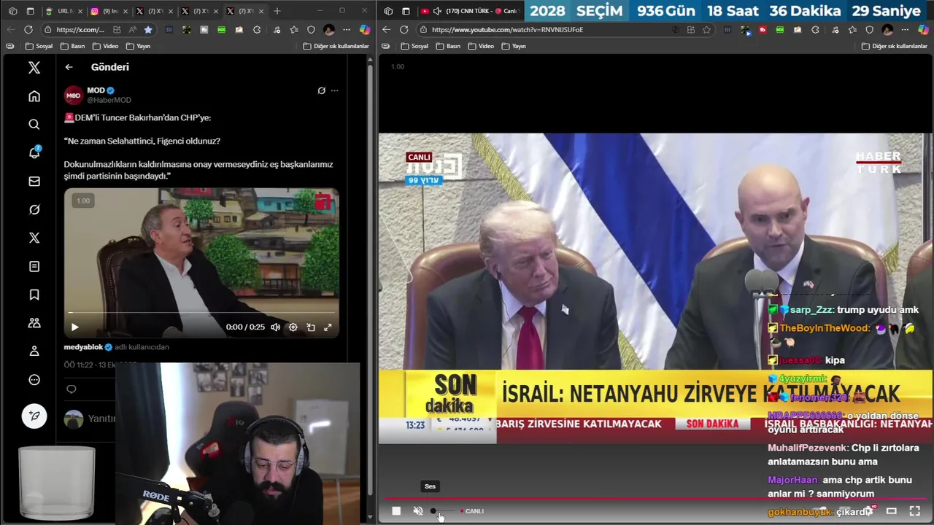
Task: Open browser essentials shield in right browser
Action: tap(869, 30)
